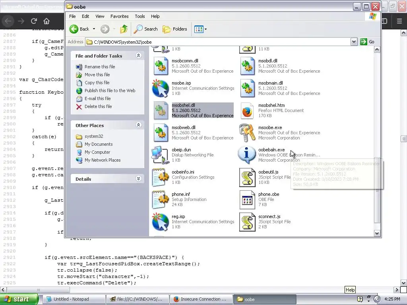Click Publish this file to the Web
The width and height of the screenshot is (407, 305).
pyautogui.click(x=110, y=91)
